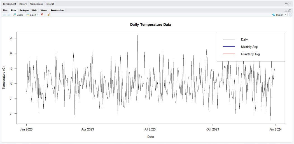
Task: Restore the Plots pane size
Action: pos(290,11)
